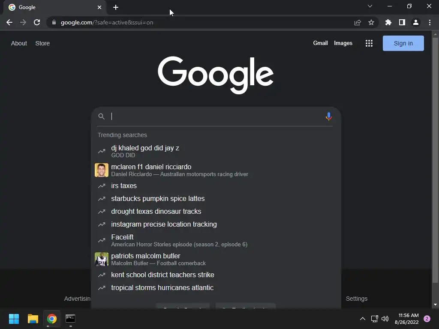
Task: Open the Images link
Action: click(x=343, y=43)
